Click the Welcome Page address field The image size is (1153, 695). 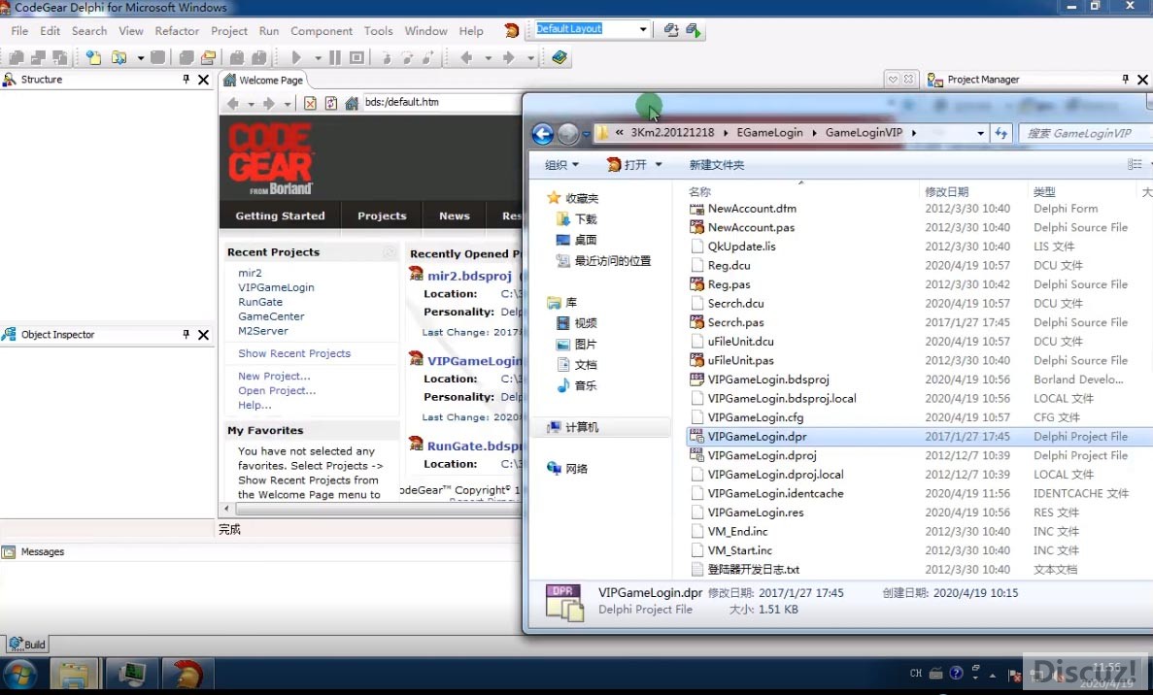(x=441, y=102)
